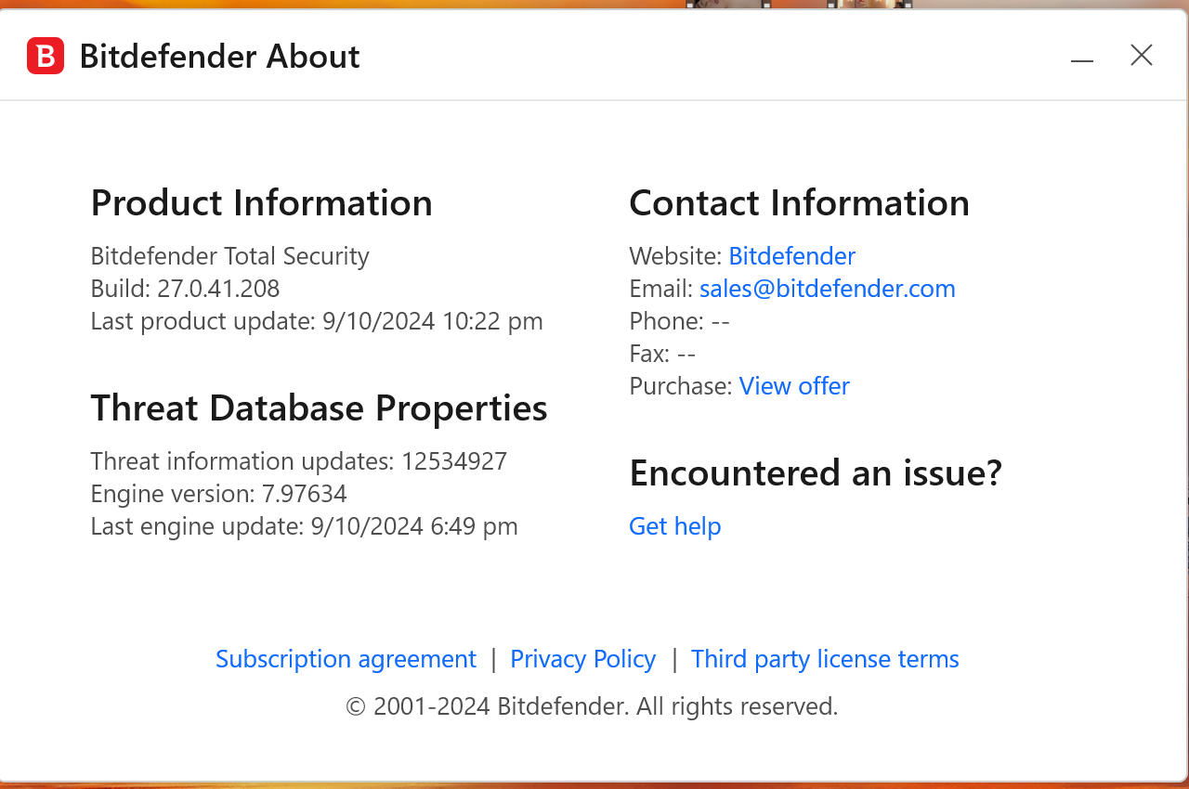Click the red Bitdefender logo icon

pyautogui.click(x=46, y=56)
